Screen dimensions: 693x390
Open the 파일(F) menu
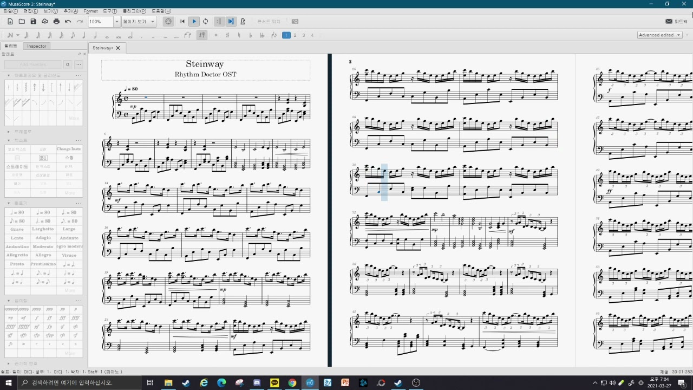click(x=10, y=11)
